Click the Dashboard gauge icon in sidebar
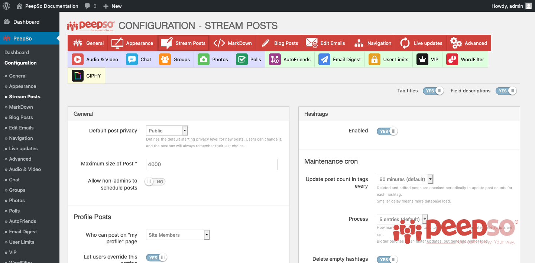This screenshot has height=263, width=535. point(7,22)
